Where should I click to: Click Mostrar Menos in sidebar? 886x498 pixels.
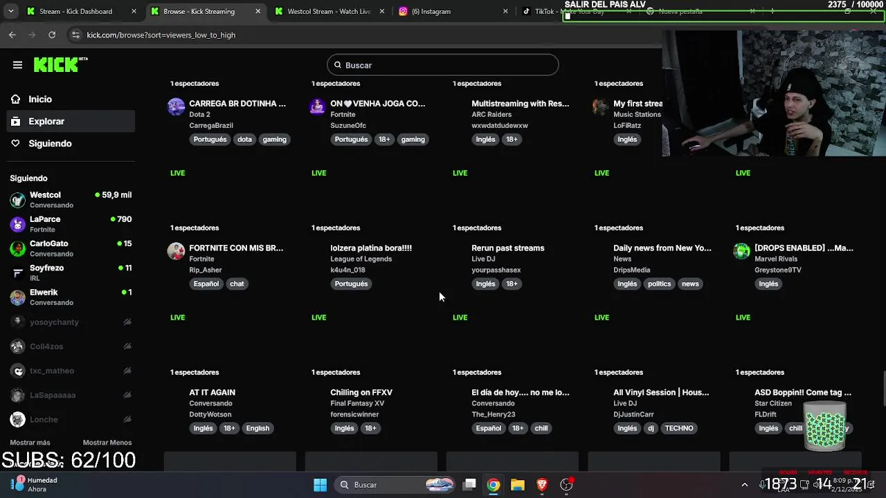(107, 443)
